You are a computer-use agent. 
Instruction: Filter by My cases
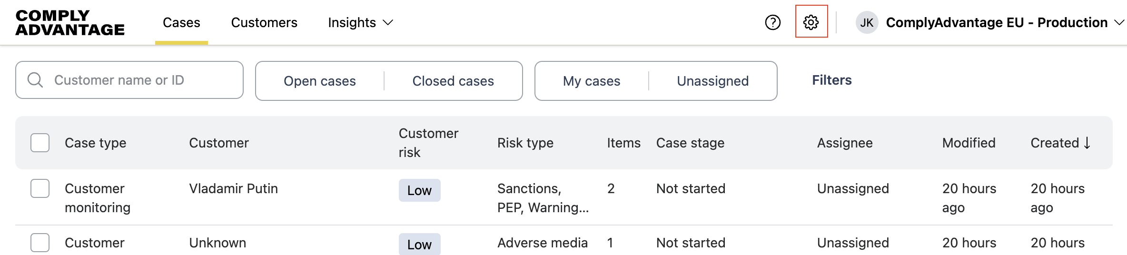tap(592, 81)
